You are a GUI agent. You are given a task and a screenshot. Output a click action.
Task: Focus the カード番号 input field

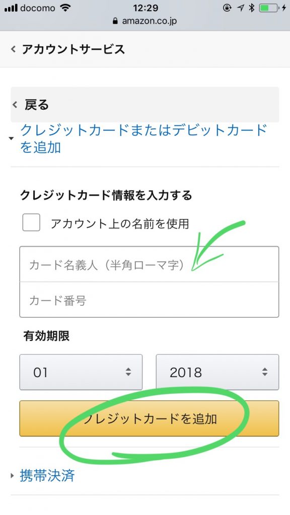[149, 300]
